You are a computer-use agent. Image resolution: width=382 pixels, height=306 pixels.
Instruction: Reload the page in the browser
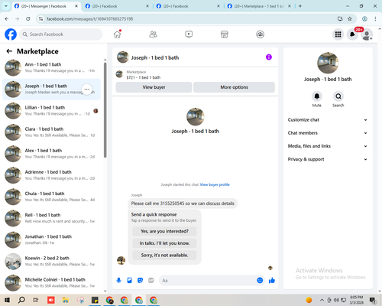(28, 18)
